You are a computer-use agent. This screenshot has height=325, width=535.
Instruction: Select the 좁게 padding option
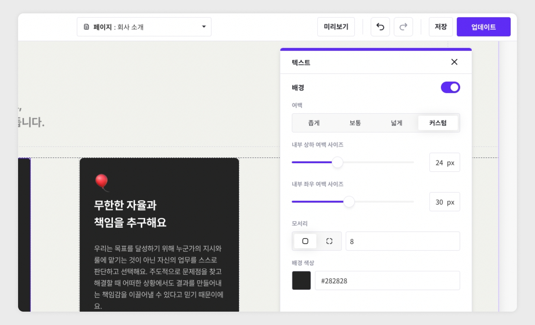pyautogui.click(x=314, y=123)
